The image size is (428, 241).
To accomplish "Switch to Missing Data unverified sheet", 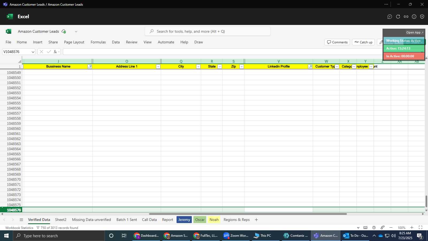I will tap(91, 220).
